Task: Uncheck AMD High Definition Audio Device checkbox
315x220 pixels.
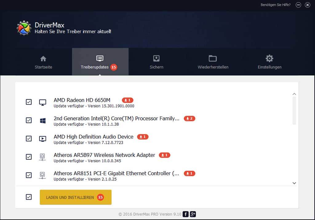Action: [x=29, y=139]
